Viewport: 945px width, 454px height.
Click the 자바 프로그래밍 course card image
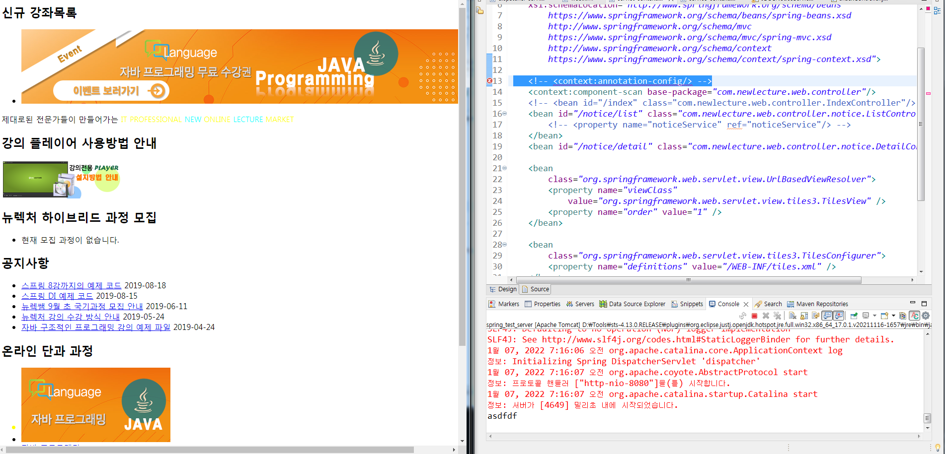(96, 405)
